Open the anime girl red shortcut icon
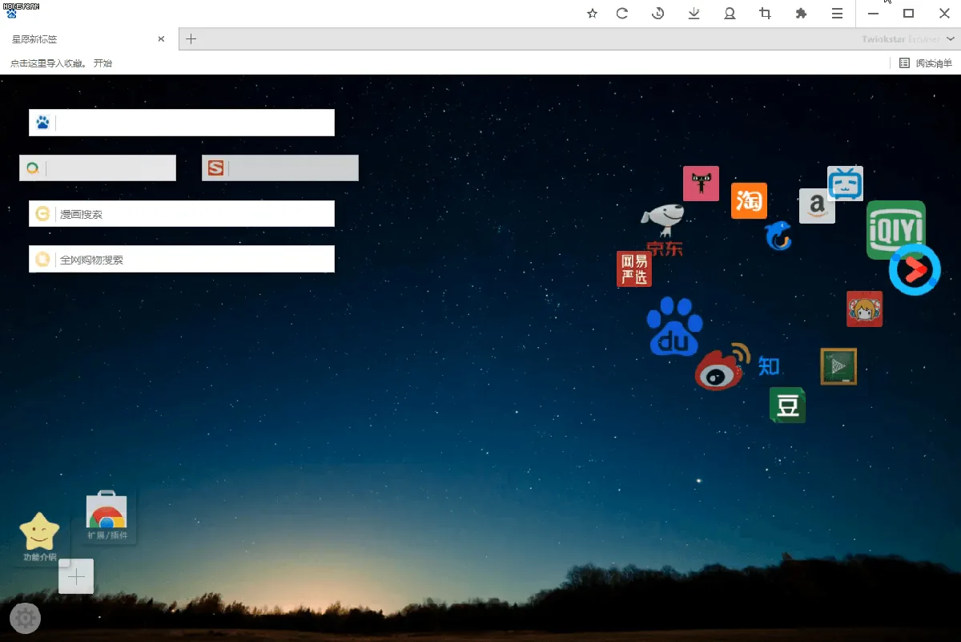The image size is (961, 642). 865,309
